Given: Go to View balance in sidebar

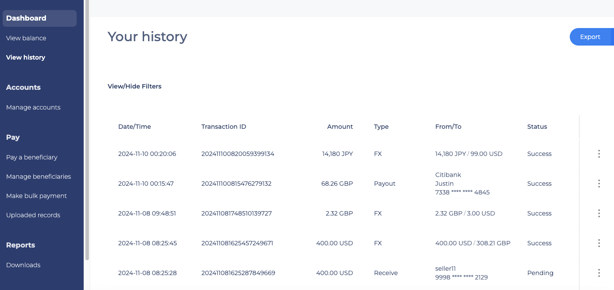Looking at the screenshot, I should pyautogui.click(x=26, y=38).
